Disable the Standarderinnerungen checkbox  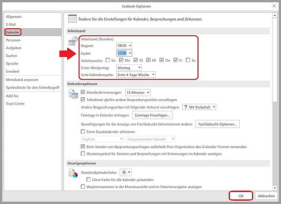coord(83,92)
